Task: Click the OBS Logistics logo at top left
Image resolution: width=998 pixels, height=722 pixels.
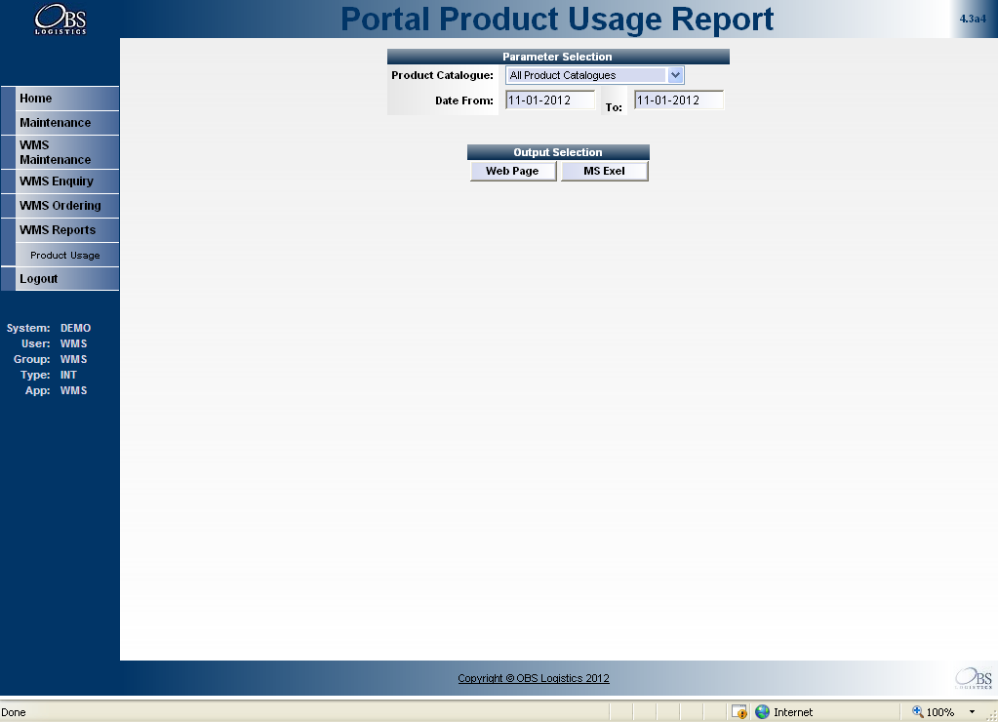Action: click(60, 20)
